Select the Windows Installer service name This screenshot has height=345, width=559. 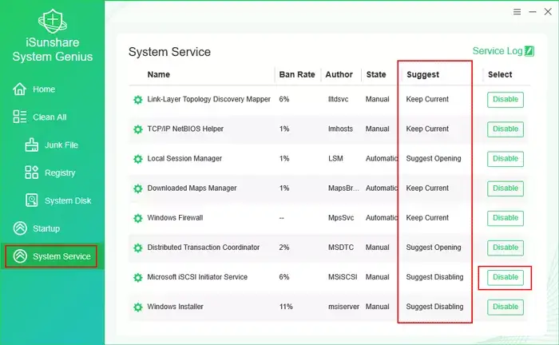point(175,307)
